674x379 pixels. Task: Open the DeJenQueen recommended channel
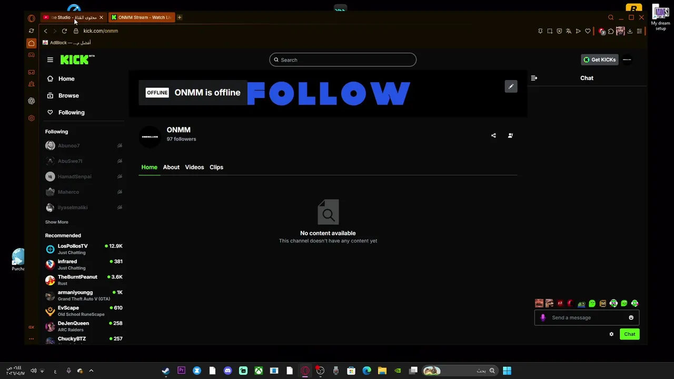[84, 326]
